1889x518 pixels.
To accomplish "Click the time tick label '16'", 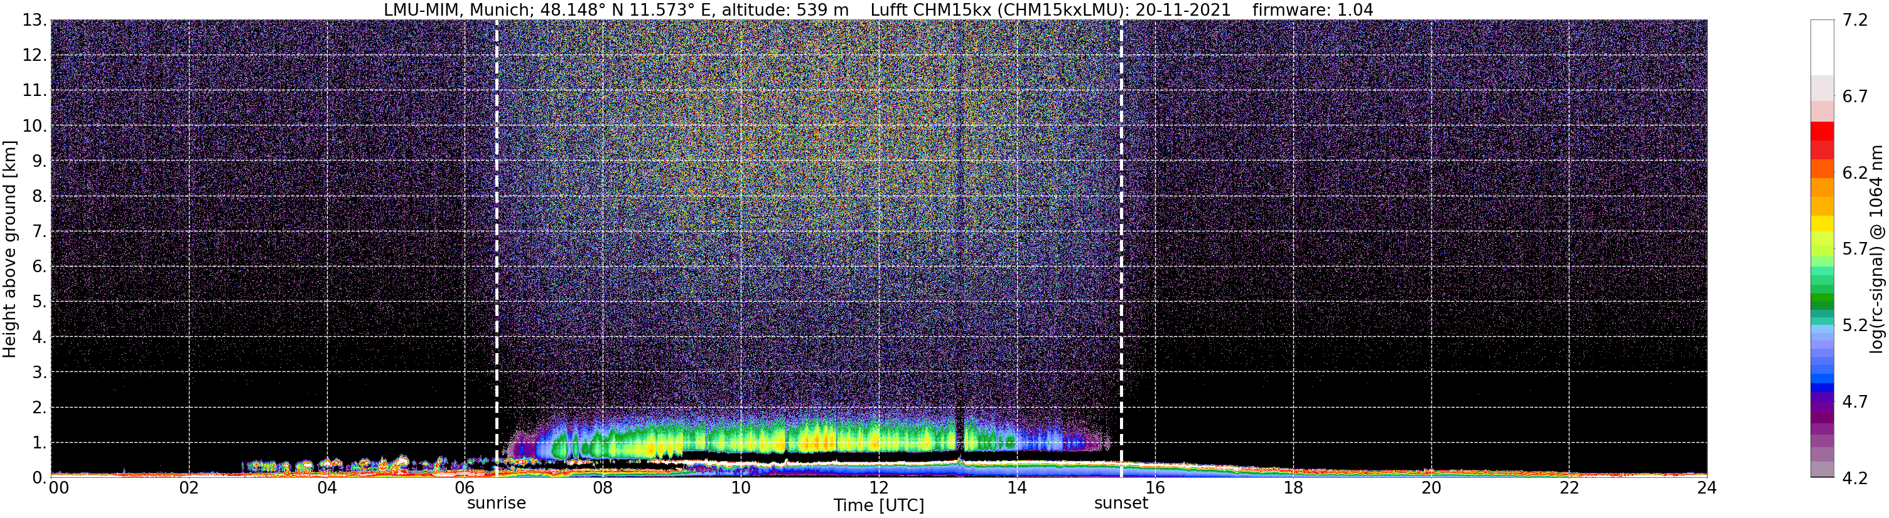I will (x=1155, y=488).
